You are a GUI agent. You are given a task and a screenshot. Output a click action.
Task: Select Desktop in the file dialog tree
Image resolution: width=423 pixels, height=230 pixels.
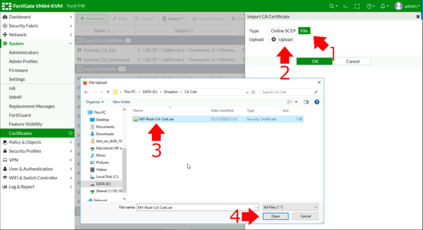(102, 120)
